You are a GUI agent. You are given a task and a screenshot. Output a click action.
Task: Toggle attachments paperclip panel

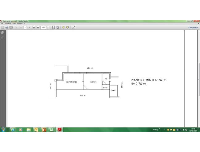2,37
